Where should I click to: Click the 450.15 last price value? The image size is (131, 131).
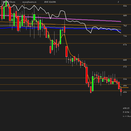pyautogui.click(x=126, y=108)
